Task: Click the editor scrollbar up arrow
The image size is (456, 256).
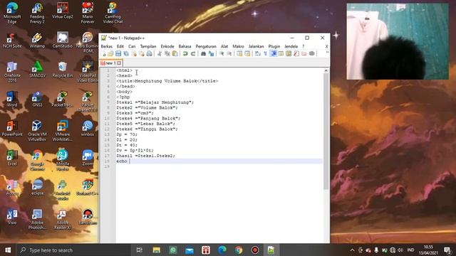Action: (x=326, y=70)
